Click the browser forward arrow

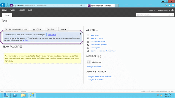click(x=8, y=5)
